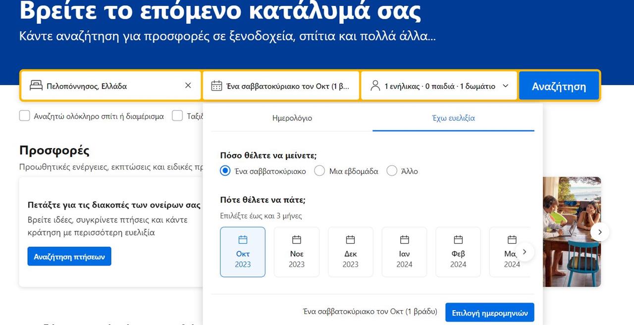Click the bed icon in destination field
The width and height of the screenshot is (634, 325).
(x=36, y=86)
